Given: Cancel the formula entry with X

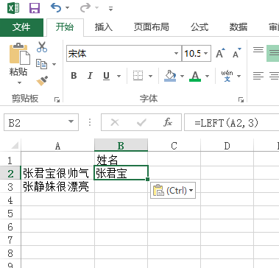Looking at the screenshot, I should (x=115, y=122).
